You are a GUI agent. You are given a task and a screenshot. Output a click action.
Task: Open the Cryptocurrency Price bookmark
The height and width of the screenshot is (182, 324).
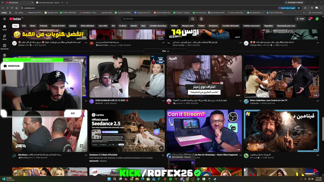[143, 13]
